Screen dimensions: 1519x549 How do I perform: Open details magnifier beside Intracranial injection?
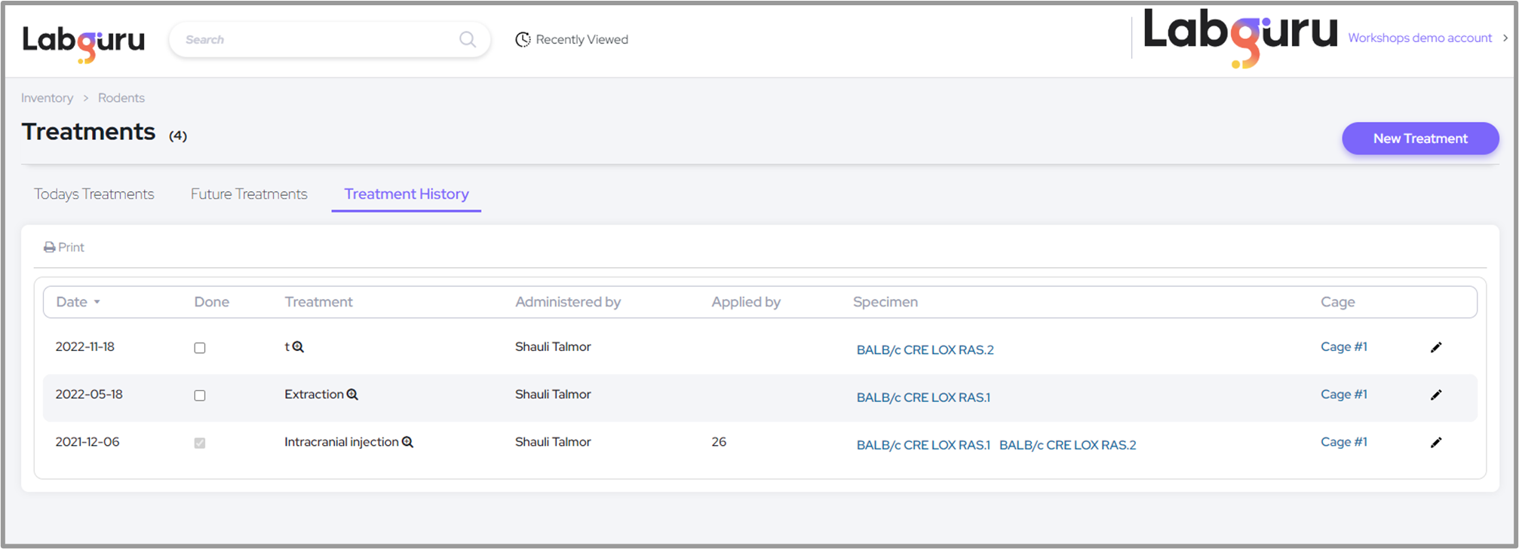(407, 442)
